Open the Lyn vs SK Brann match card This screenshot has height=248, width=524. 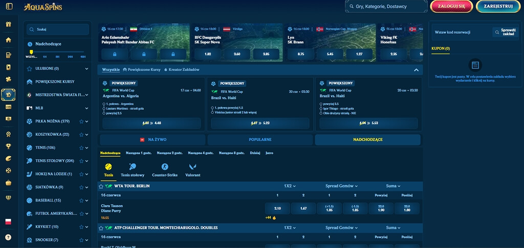point(330,43)
